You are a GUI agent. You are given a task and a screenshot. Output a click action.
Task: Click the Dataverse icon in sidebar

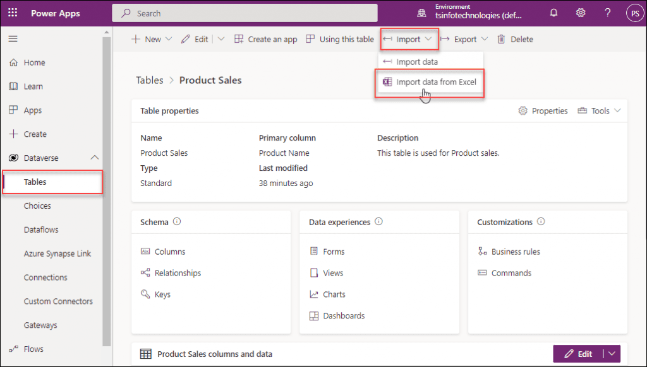pos(14,158)
